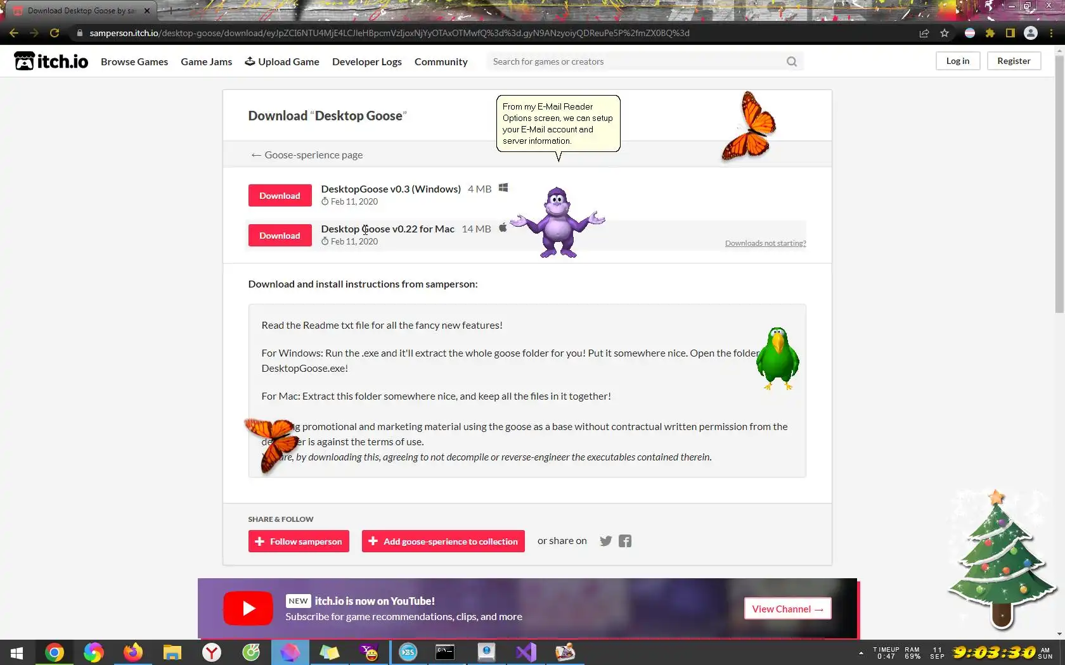Close the Download Desktop Goose tab
Image resolution: width=1065 pixels, height=665 pixels.
pos(146,11)
